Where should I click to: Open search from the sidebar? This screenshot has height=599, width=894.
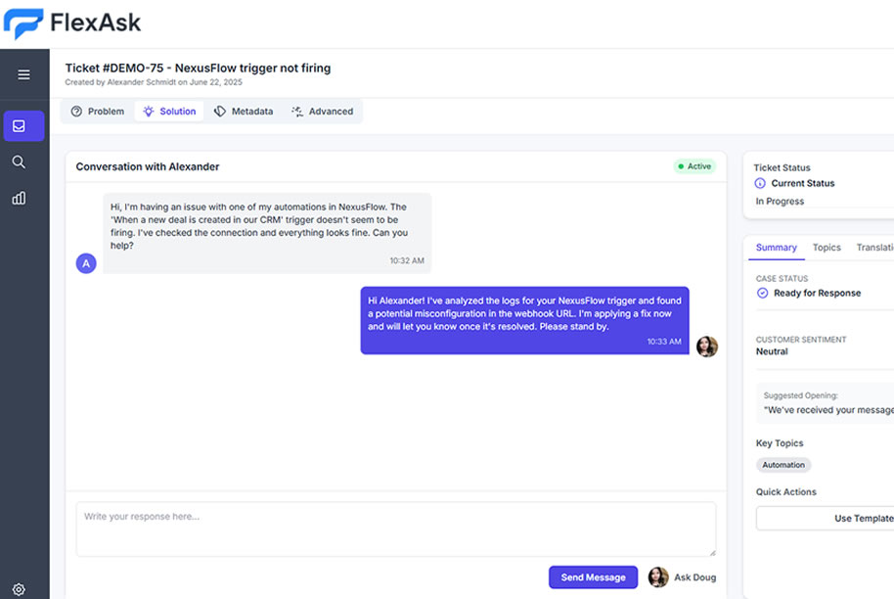[x=19, y=162]
